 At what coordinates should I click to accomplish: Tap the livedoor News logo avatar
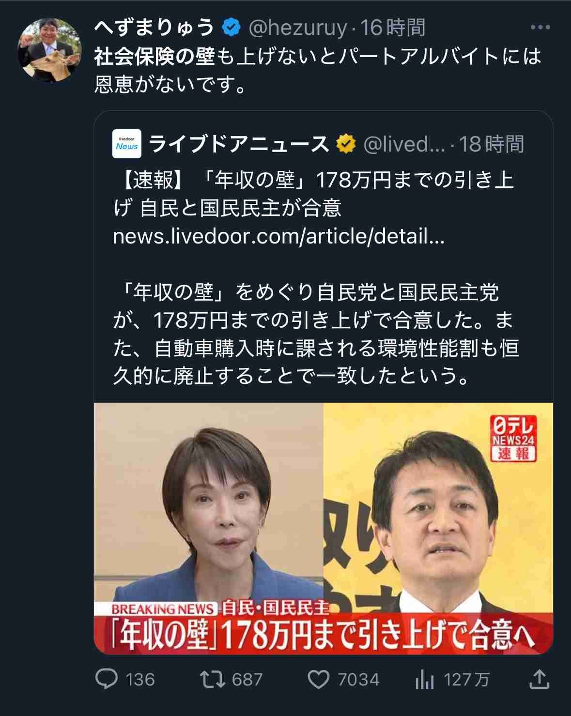(127, 144)
